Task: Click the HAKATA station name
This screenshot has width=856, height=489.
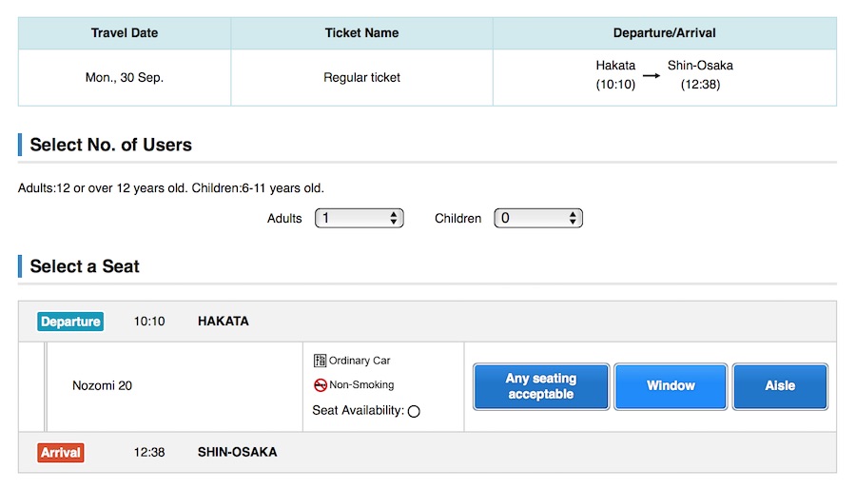Action: [x=224, y=322]
